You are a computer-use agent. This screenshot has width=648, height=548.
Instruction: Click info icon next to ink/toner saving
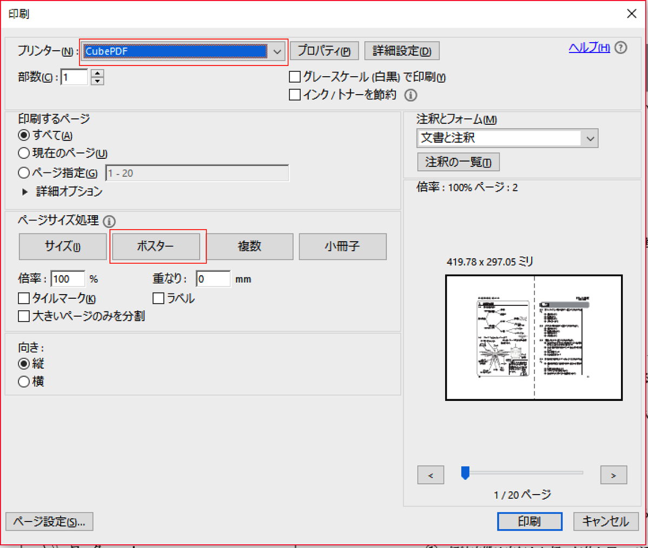coord(411,96)
